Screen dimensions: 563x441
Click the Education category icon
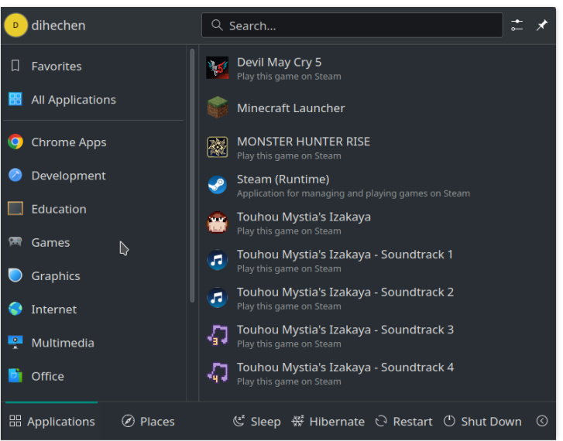coord(15,208)
